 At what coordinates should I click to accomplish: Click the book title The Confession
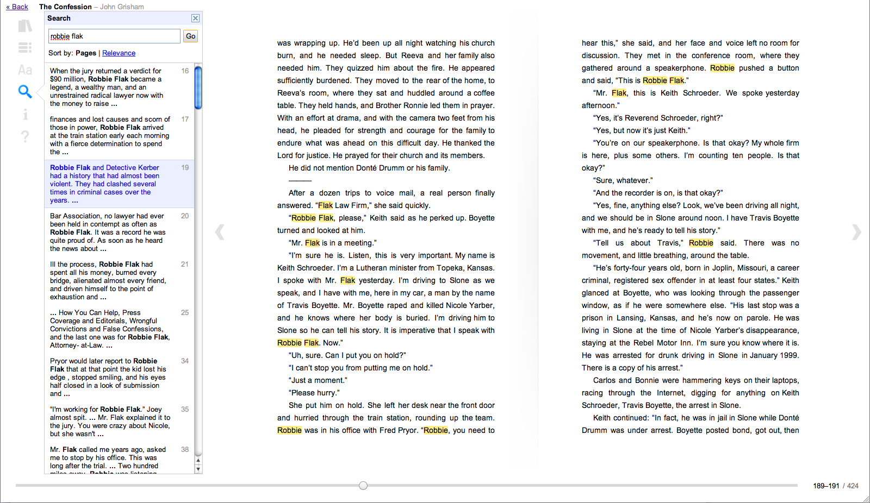[x=65, y=7]
